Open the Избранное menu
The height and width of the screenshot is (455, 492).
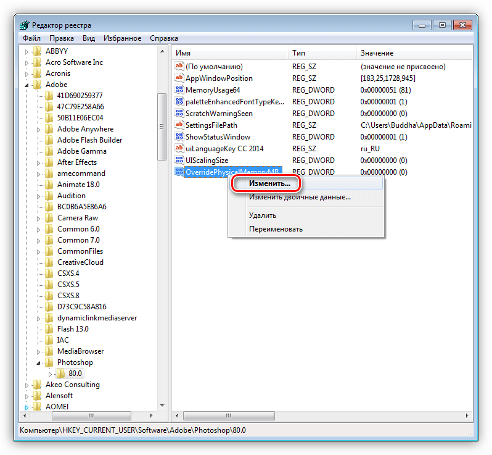click(122, 38)
